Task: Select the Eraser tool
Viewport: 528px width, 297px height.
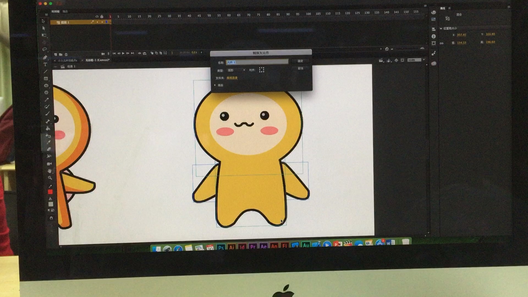Action: point(49,149)
